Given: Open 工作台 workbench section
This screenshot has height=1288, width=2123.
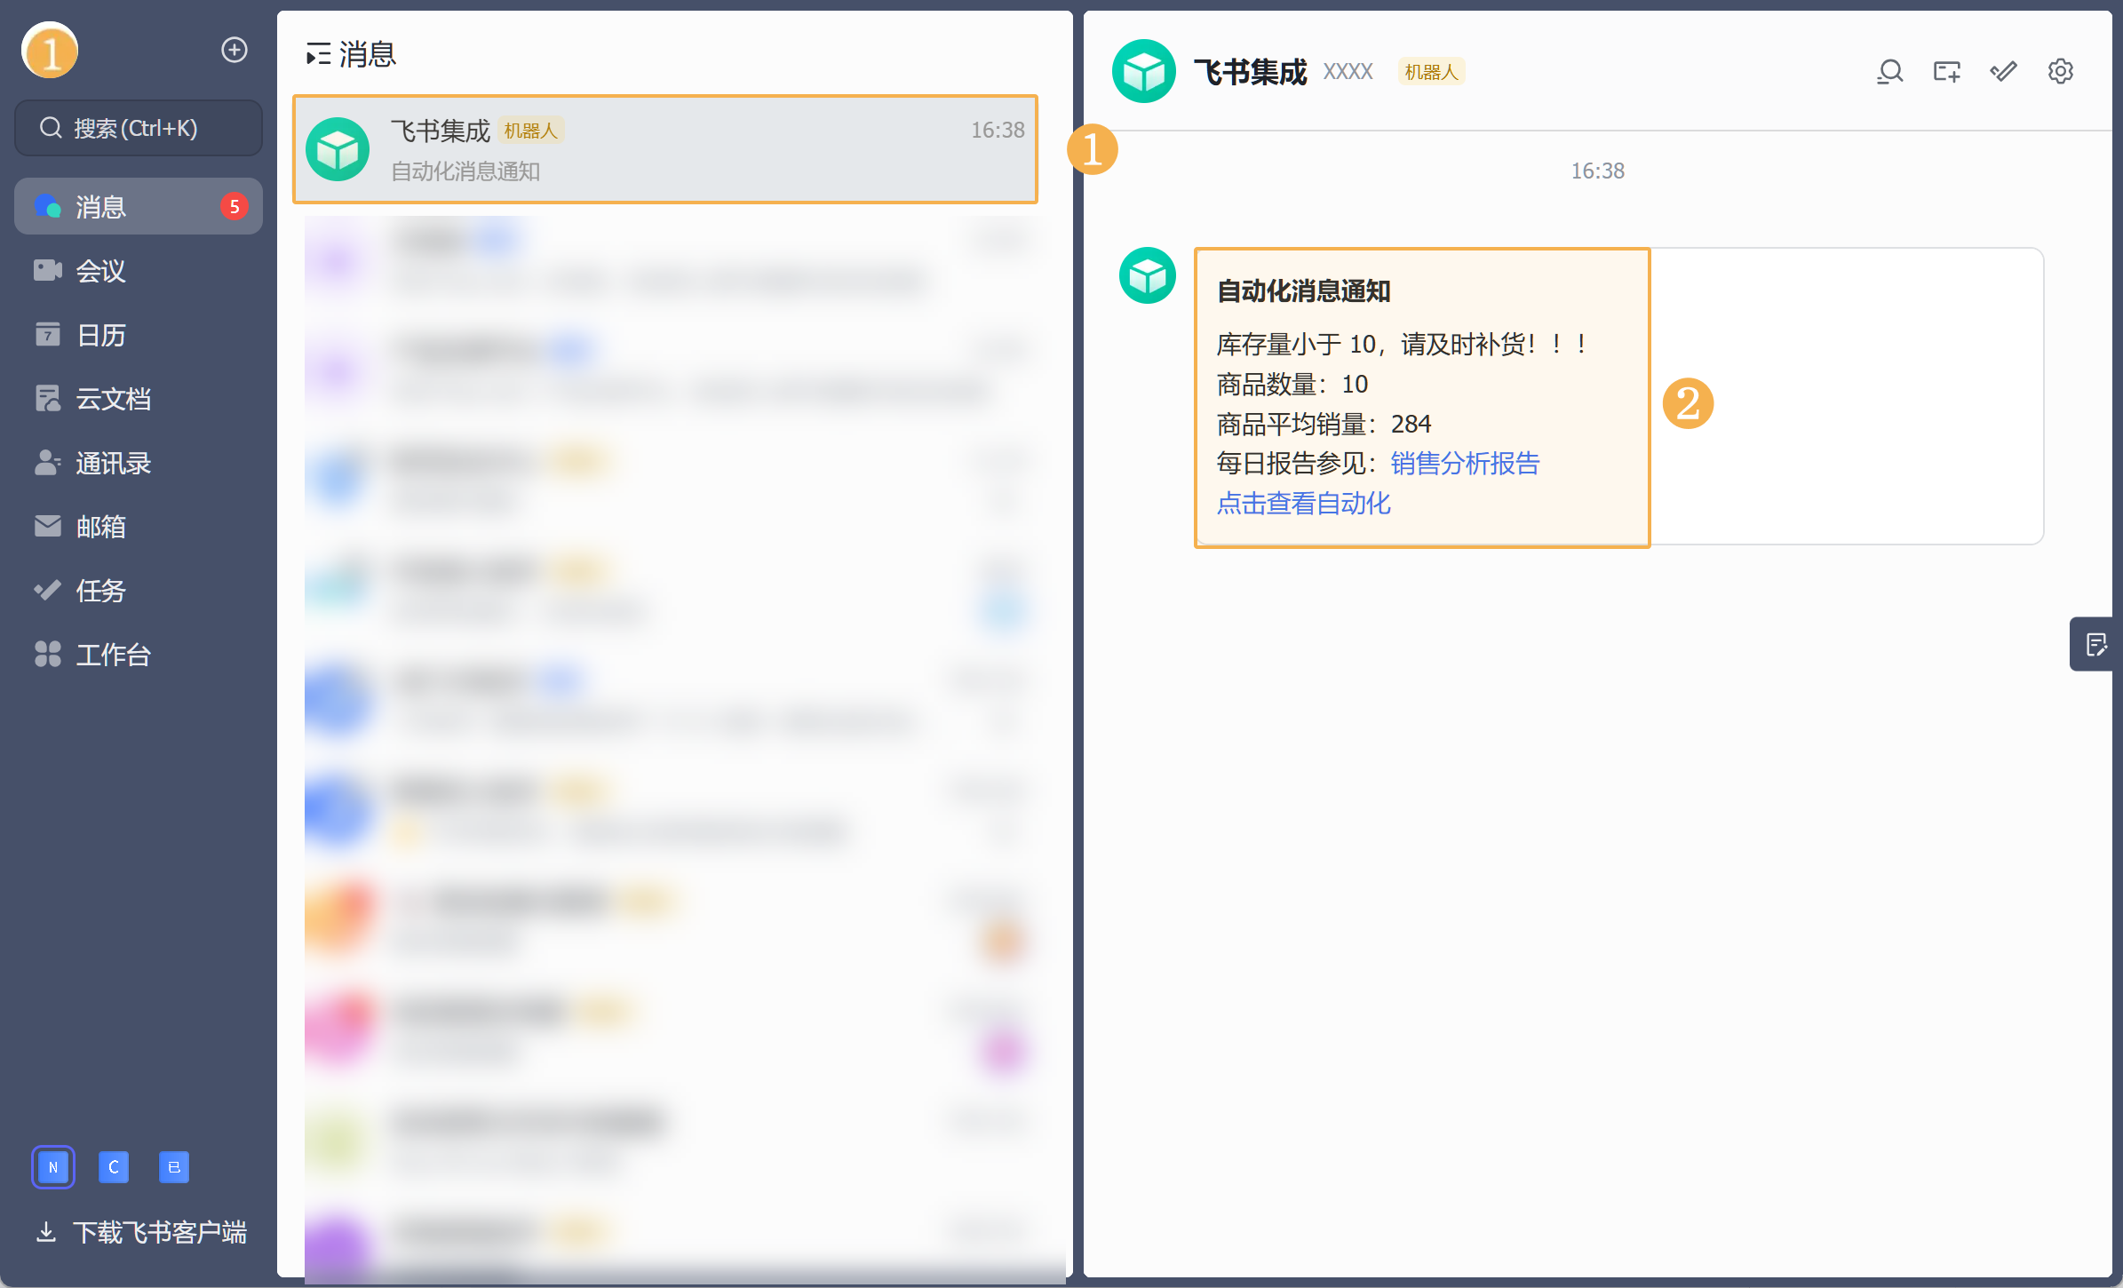Looking at the screenshot, I should tap(112, 655).
